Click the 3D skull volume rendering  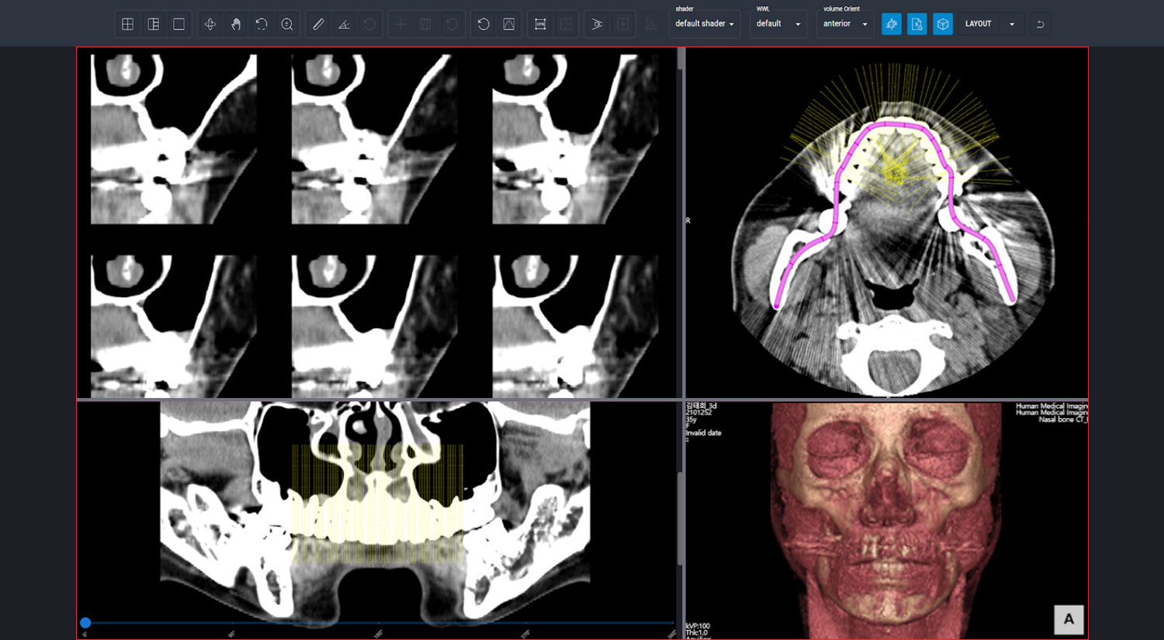pyautogui.click(x=886, y=520)
